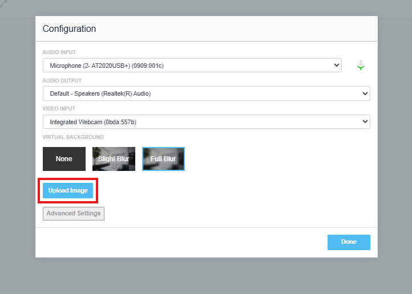Click the VIDEO INPUT label
The width and height of the screenshot is (412, 294).
59,109
